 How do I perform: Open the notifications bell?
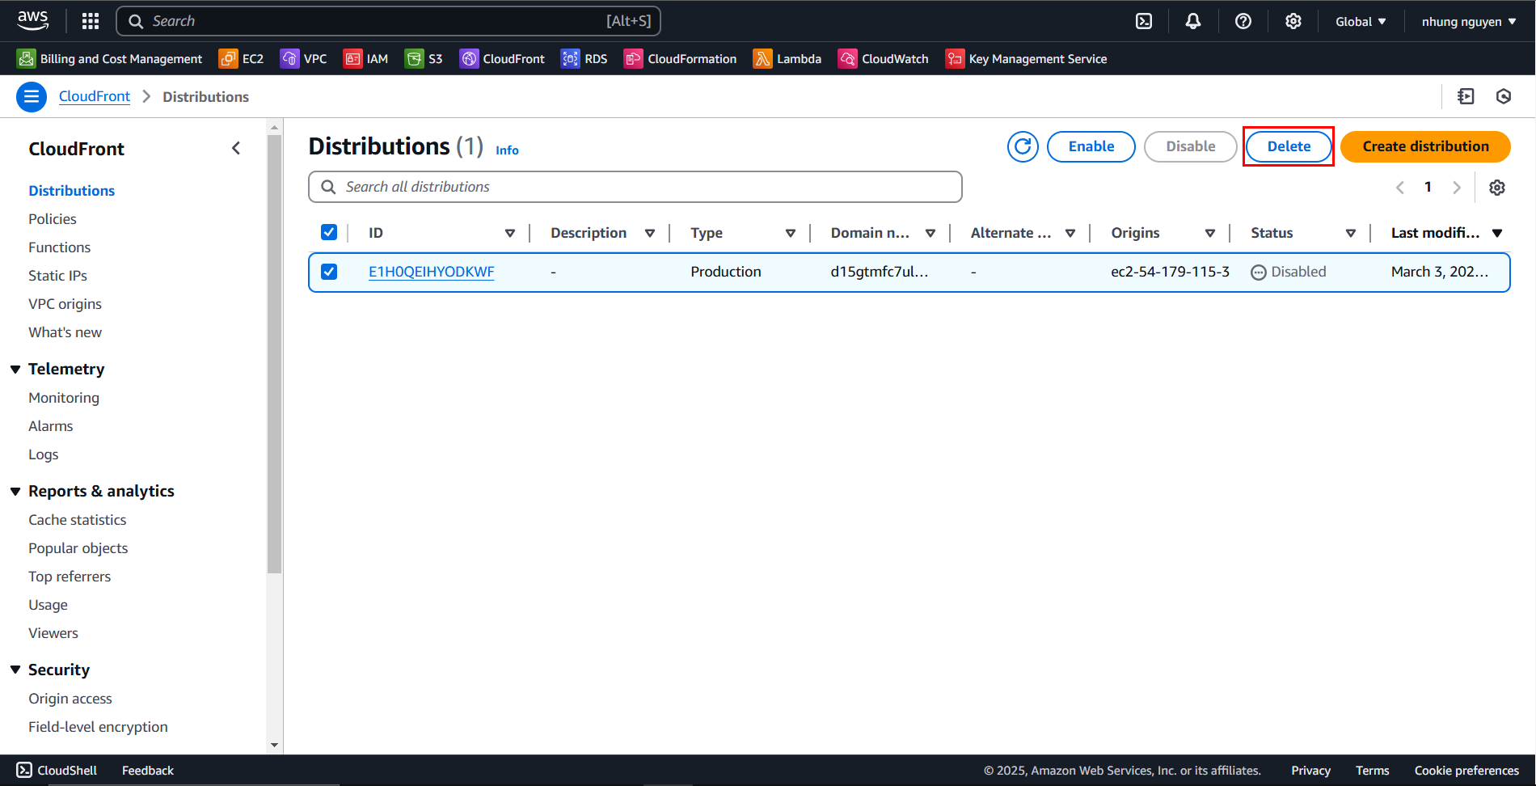[x=1192, y=21]
